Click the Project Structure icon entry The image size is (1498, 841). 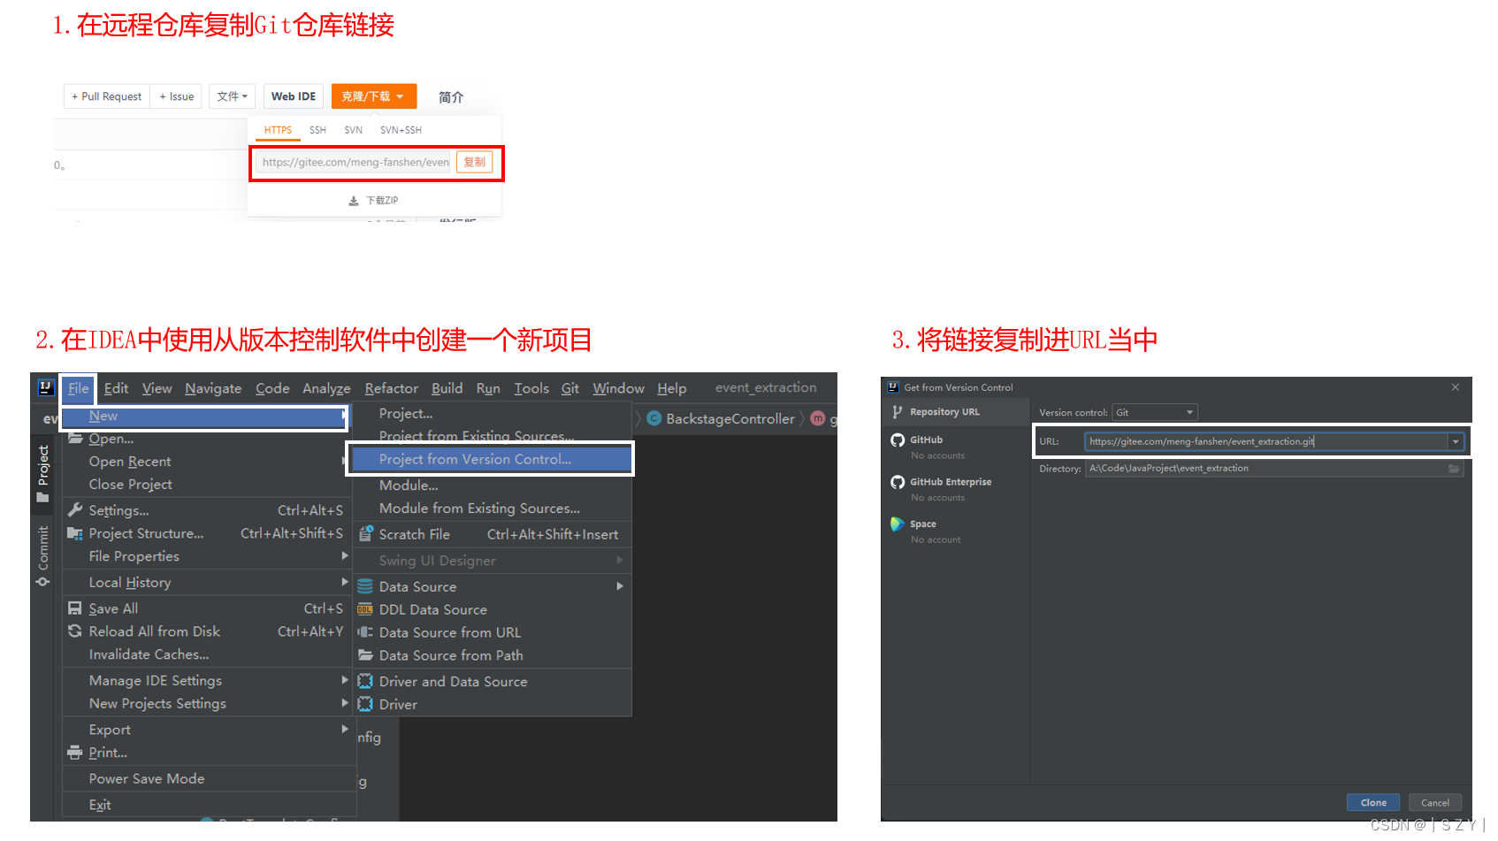tap(75, 533)
